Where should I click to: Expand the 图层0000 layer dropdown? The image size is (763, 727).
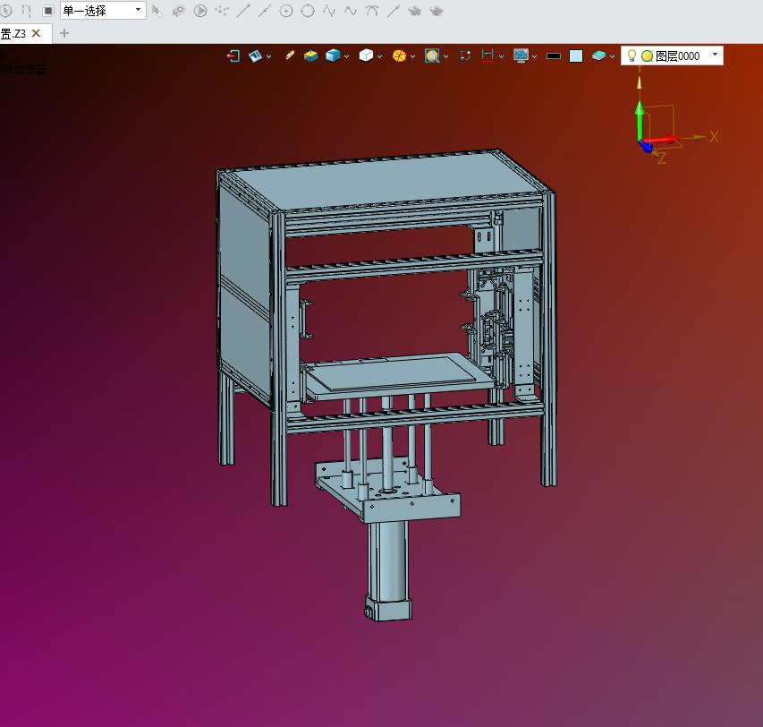click(715, 55)
